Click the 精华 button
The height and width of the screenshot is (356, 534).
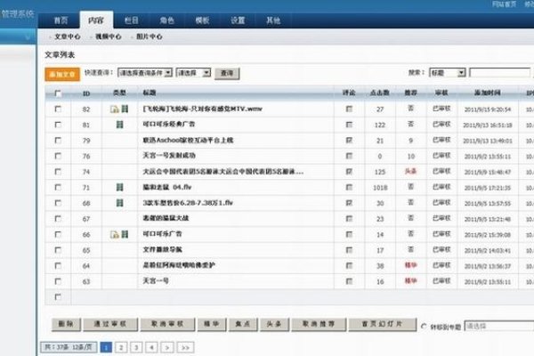[212, 324]
